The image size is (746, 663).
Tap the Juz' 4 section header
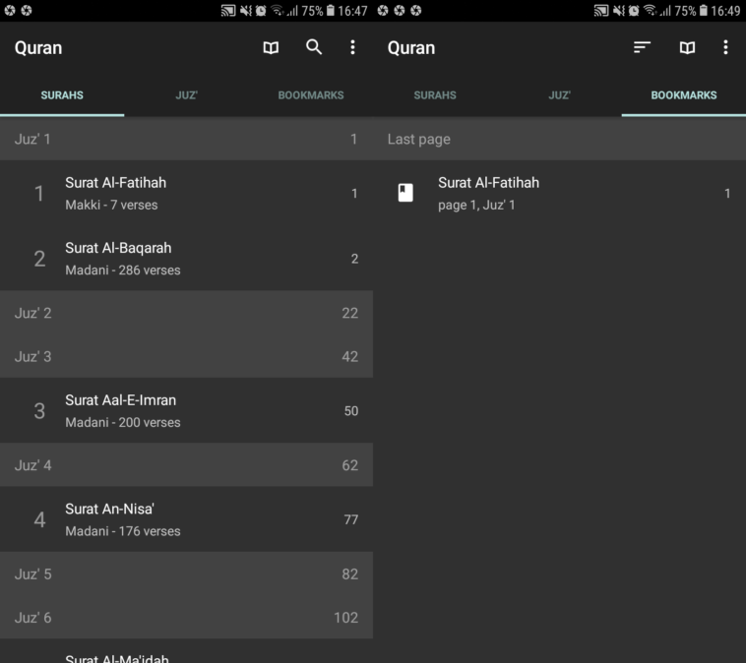click(186, 465)
